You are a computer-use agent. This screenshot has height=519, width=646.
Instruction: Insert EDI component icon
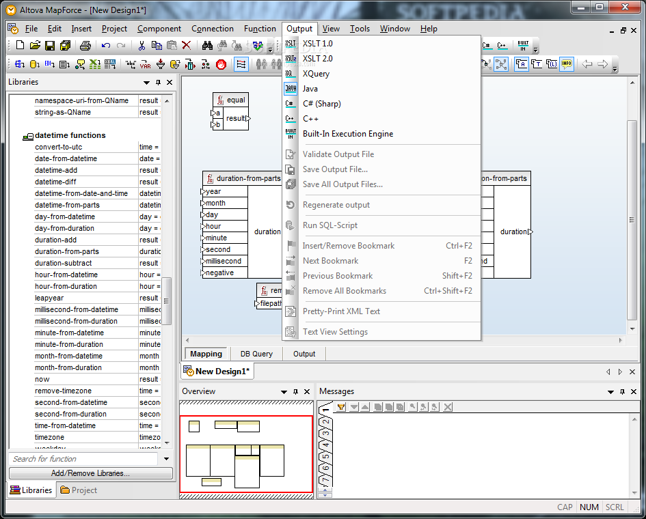tap(50, 64)
